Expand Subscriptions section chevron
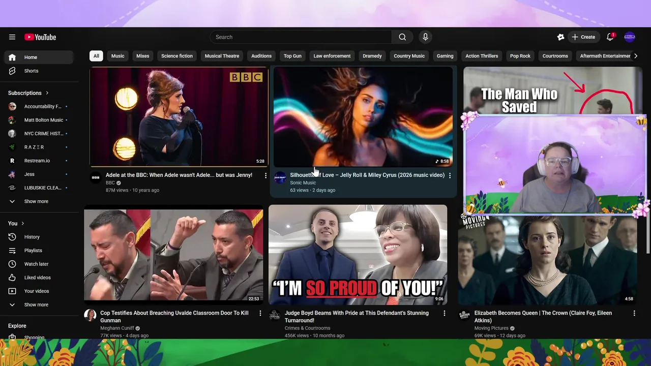This screenshot has width=651, height=366. tap(47, 93)
